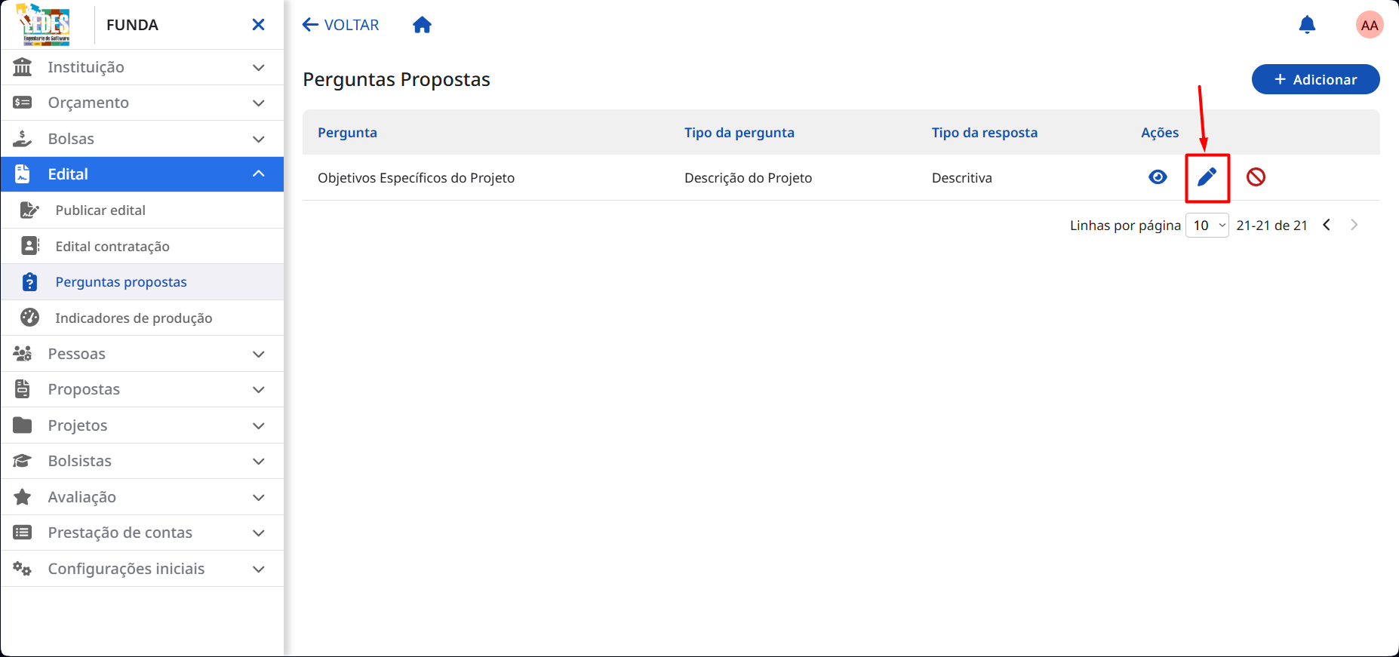Click the Prestação de contas list icon

[23, 533]
